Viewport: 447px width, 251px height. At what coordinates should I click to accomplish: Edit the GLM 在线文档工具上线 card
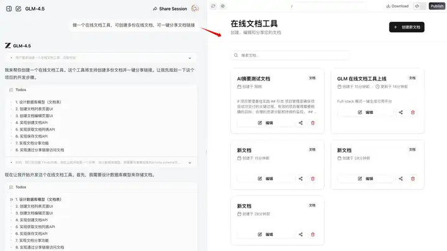(366, 112)
